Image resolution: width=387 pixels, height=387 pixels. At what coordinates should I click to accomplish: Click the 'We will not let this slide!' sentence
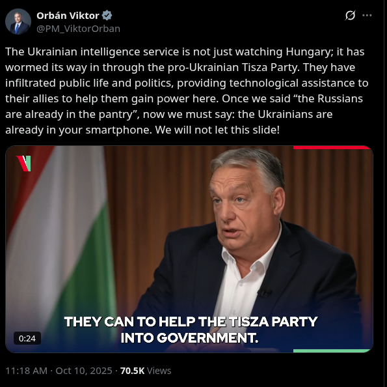click(x=217, y=130)
